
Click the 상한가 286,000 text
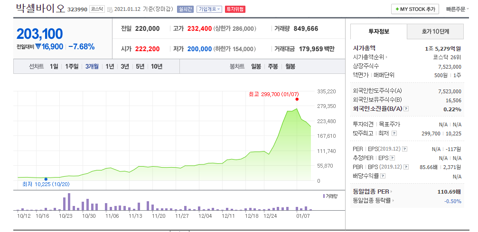pyautogui.click(x=235, y=28)
